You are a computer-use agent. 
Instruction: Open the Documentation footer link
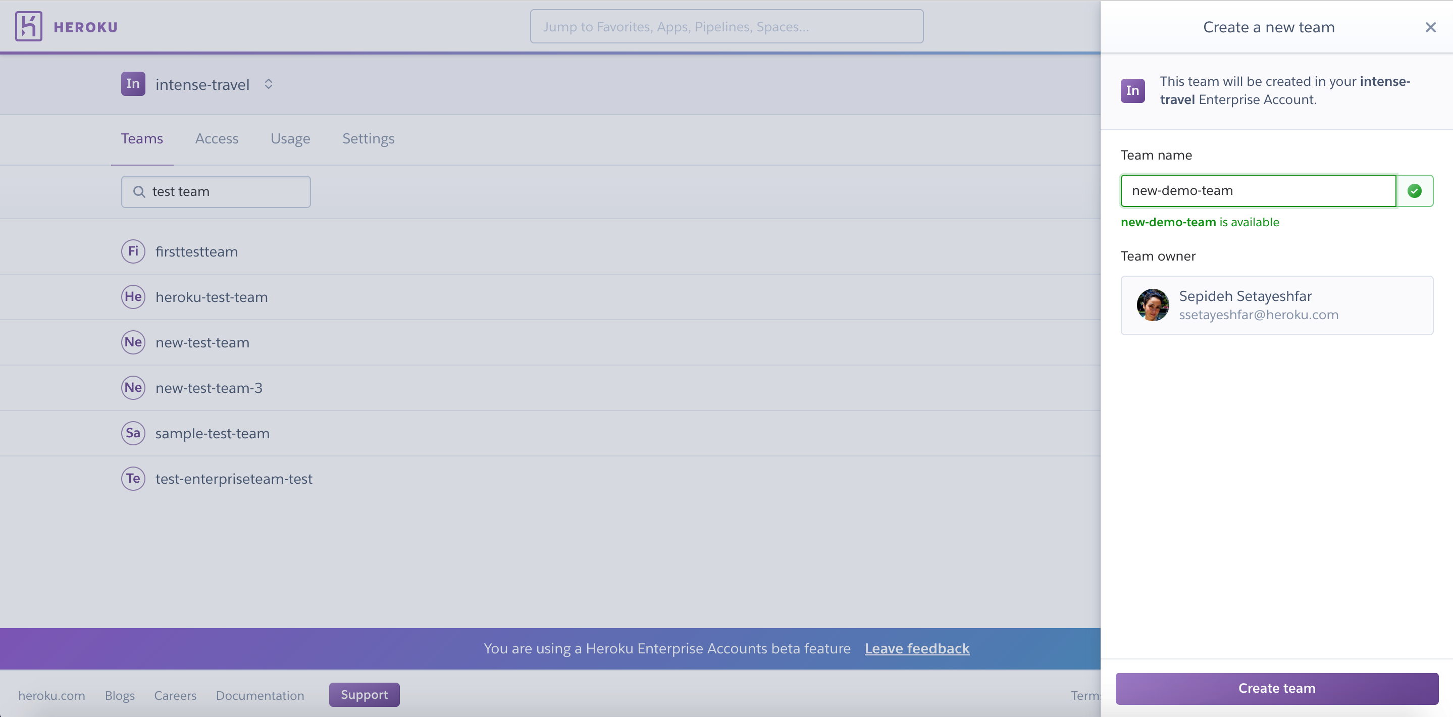point(260,696)
